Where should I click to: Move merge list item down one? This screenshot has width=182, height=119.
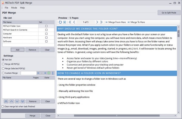coord(17,101)
